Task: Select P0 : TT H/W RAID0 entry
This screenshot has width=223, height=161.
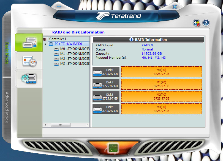Action: pos(68,44)
